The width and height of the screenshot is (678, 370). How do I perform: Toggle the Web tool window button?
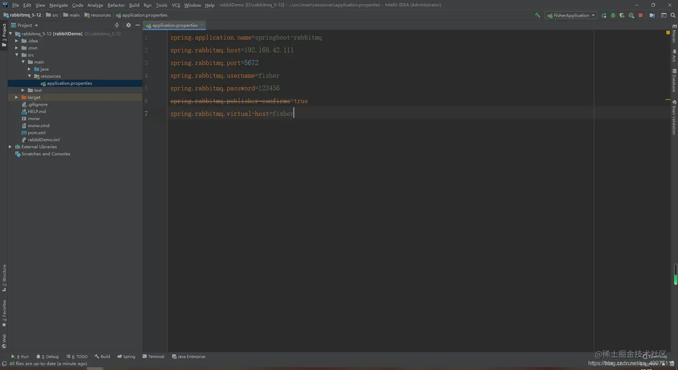[4, 341]
